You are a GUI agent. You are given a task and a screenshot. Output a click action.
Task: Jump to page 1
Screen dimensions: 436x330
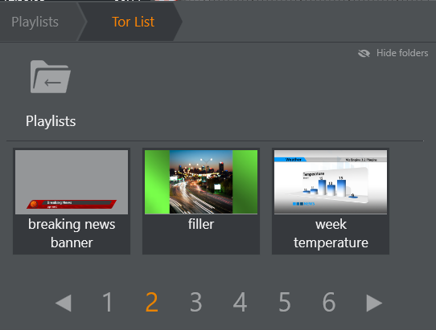(x=108, y=302)
